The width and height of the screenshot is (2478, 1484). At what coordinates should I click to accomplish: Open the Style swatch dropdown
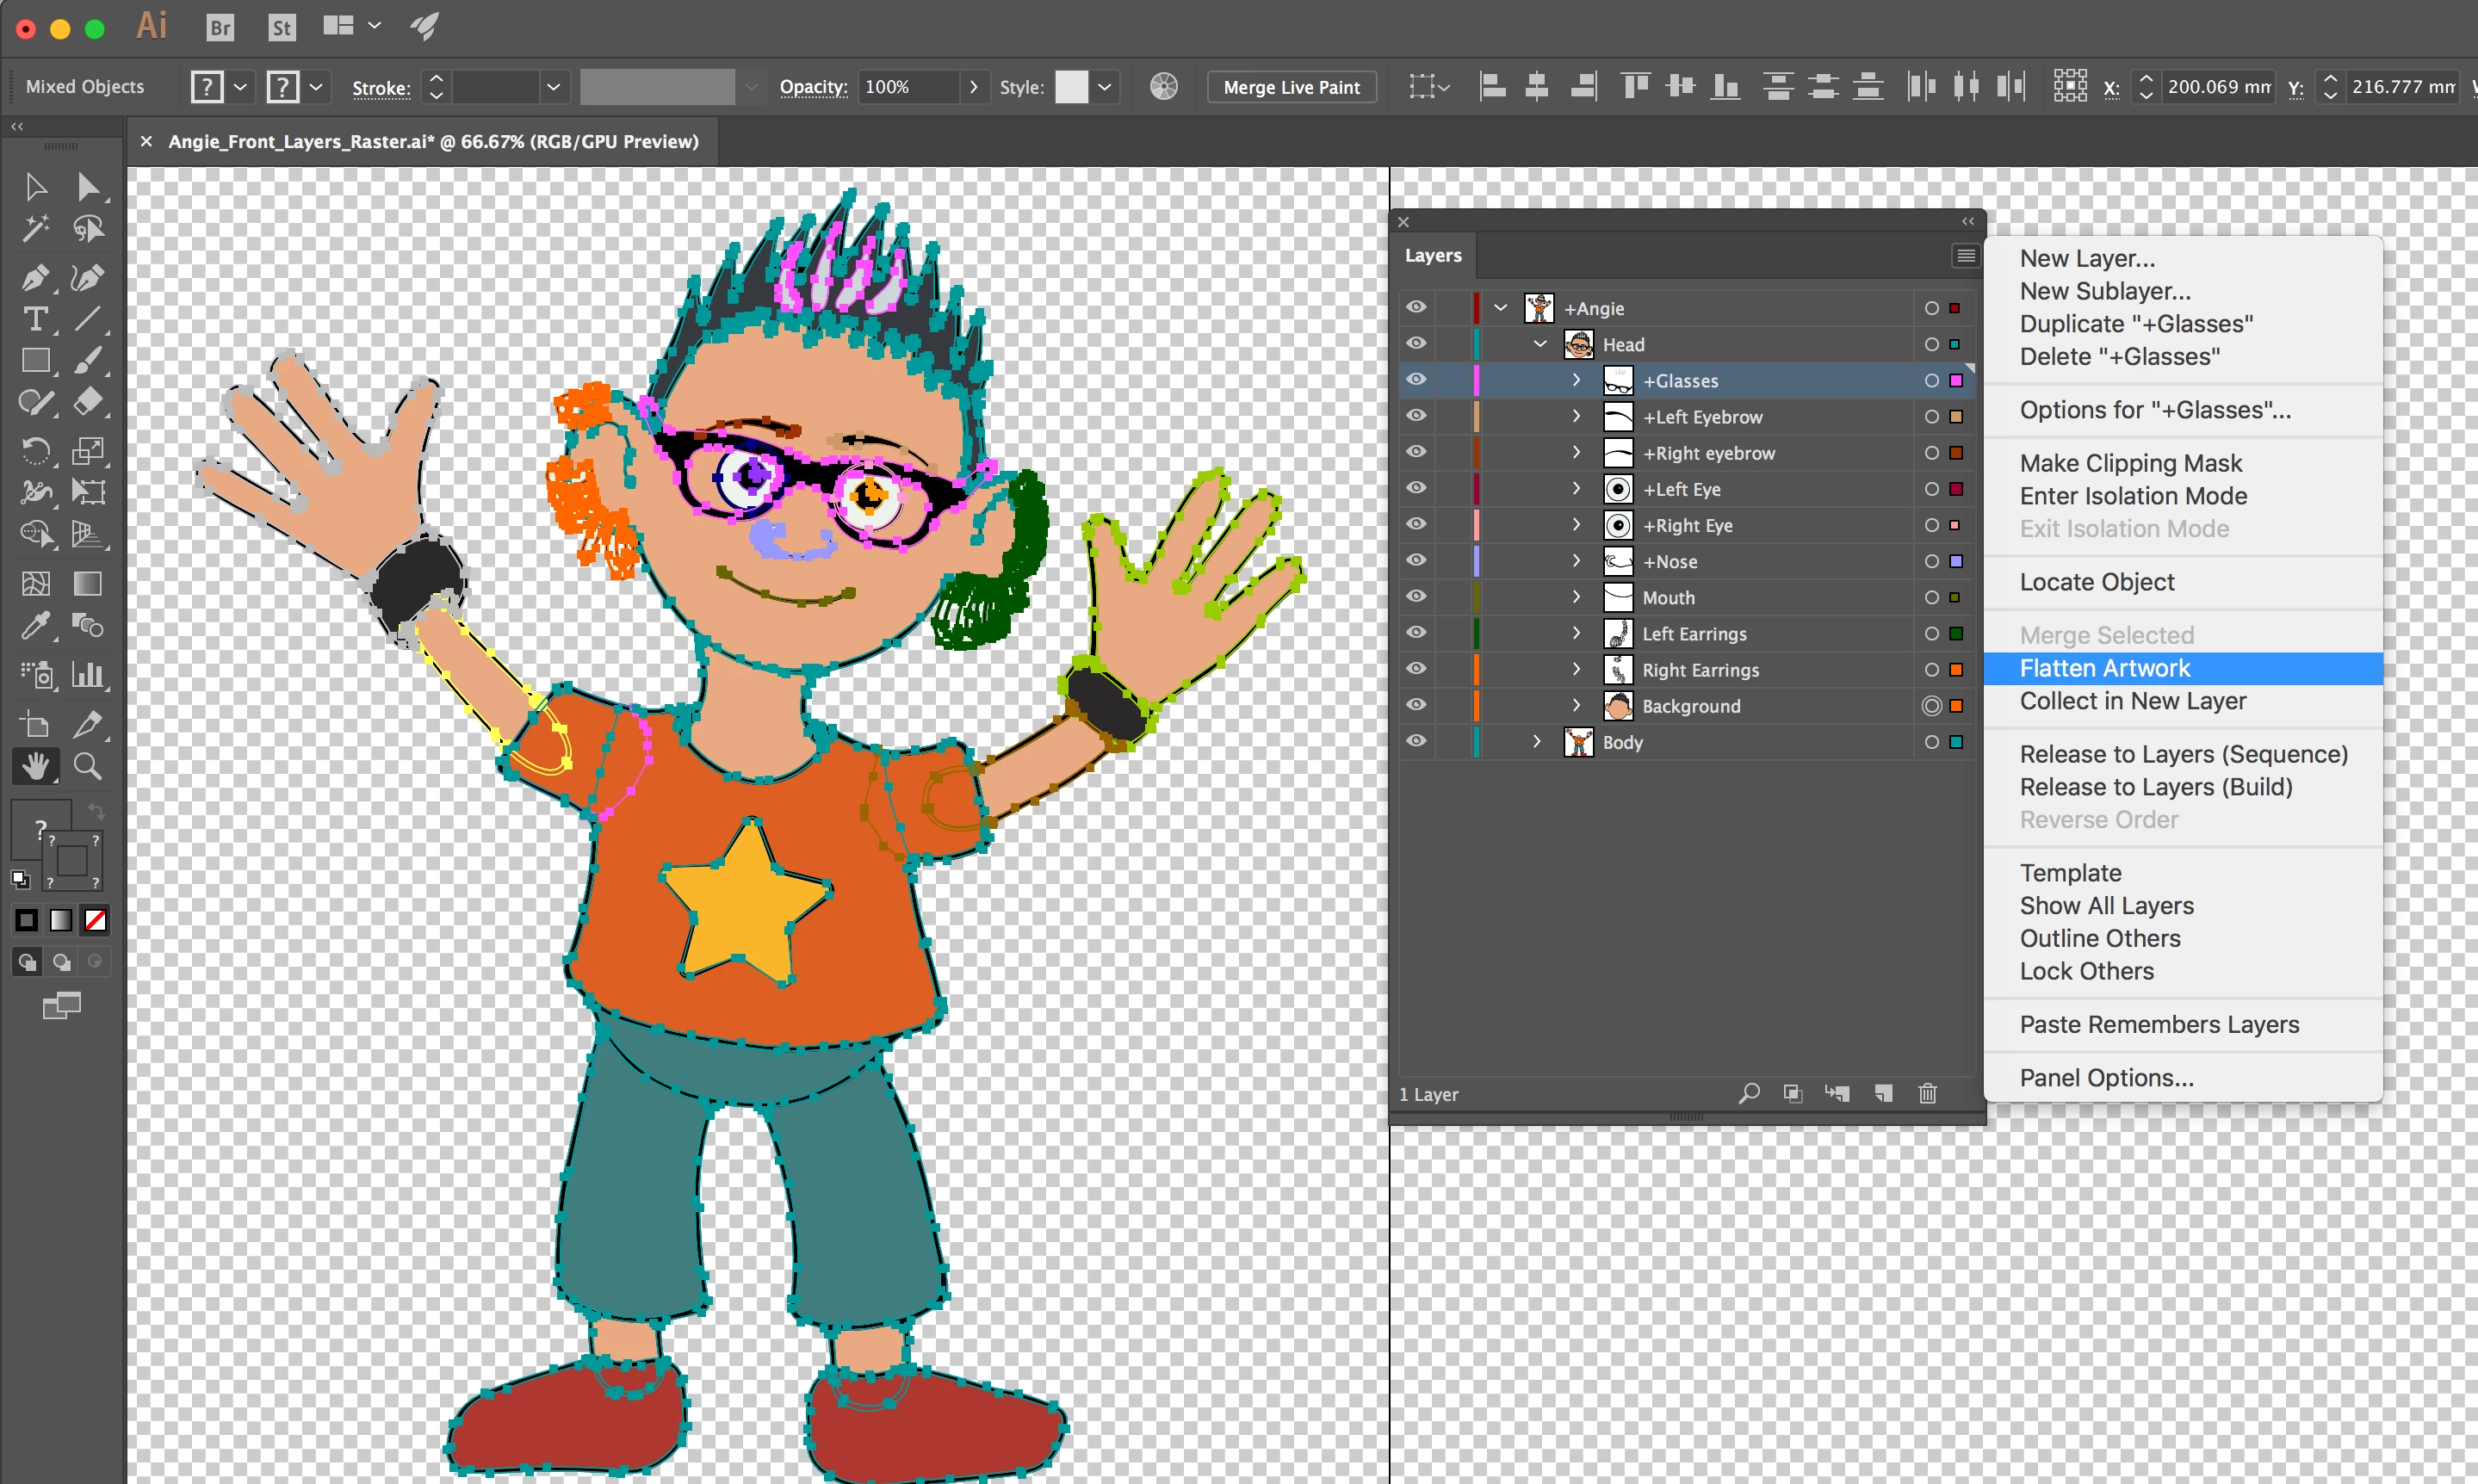(x=1104, y=87)
